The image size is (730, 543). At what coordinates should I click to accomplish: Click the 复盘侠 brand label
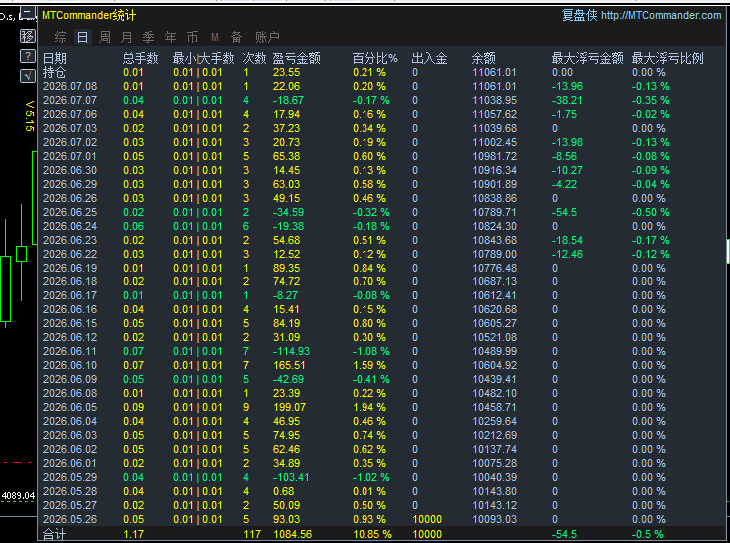click(x=579, y=15)
